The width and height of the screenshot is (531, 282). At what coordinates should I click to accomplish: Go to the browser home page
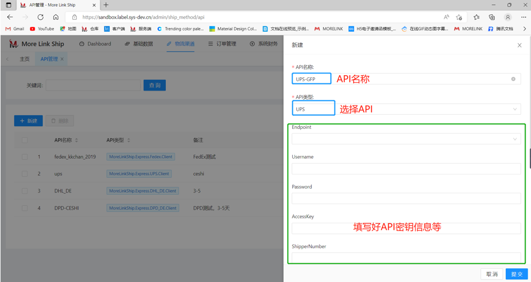click(55, 17)
